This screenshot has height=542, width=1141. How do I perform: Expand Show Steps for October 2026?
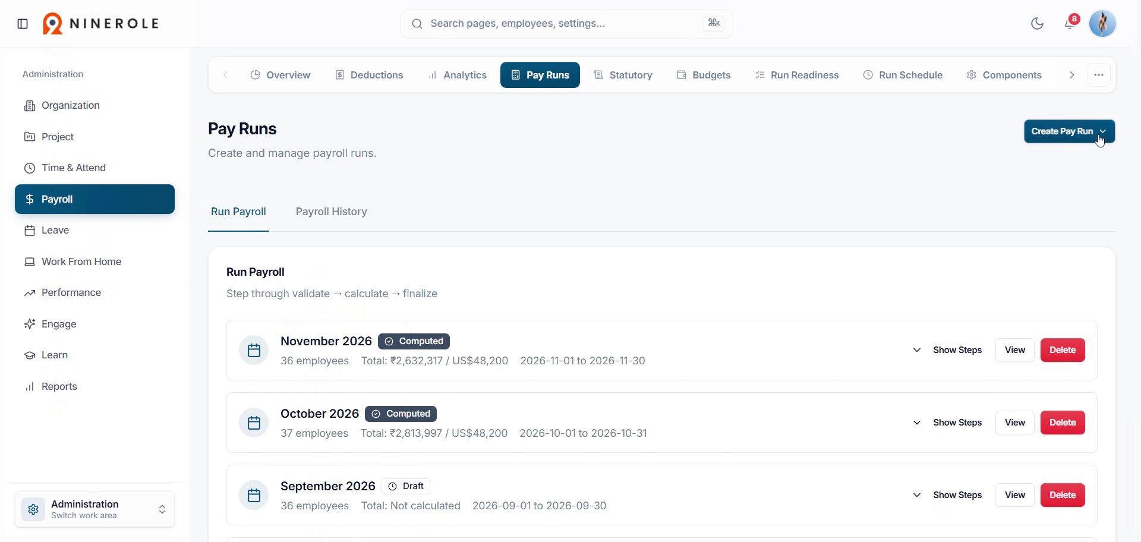point(947,423)
